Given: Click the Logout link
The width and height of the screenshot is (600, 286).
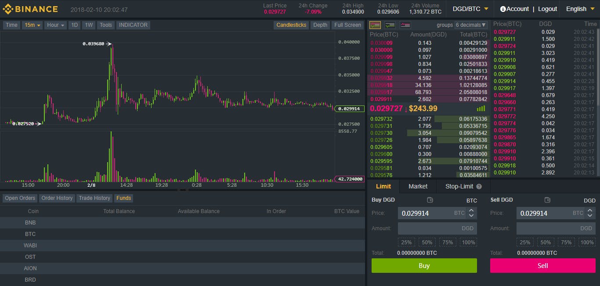Looking at the screenshot, I should pos(547,8).
